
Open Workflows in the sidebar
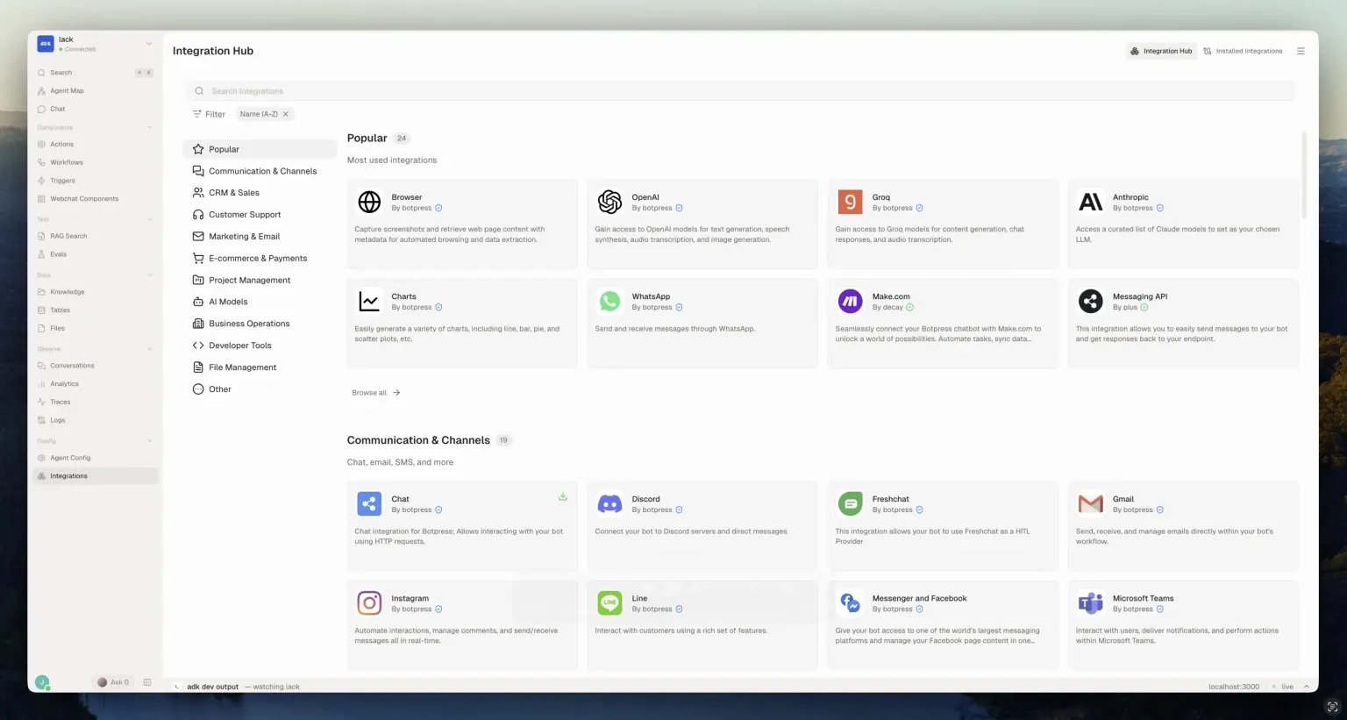point(96,163)
